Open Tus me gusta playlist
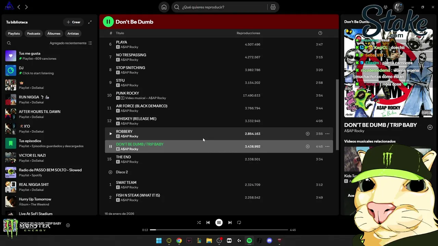Viewport: 438px width, 246px height. point(50,56)
